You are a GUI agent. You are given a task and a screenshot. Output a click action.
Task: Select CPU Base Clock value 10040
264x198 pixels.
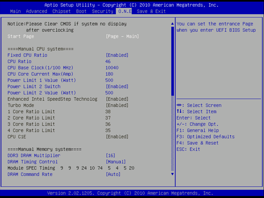click(x=112, y=67)
